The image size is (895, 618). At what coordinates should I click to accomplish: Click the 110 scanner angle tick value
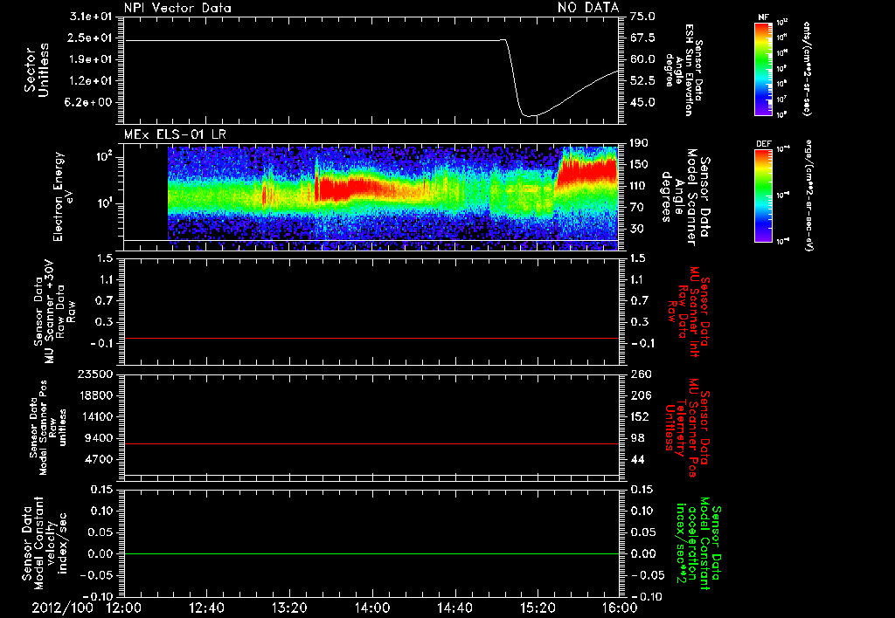[x=639, y=186]
